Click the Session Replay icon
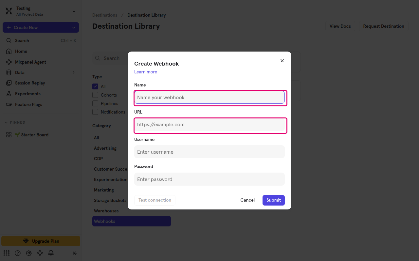This screenshot has height=261, width=419. tap(9, 83)
